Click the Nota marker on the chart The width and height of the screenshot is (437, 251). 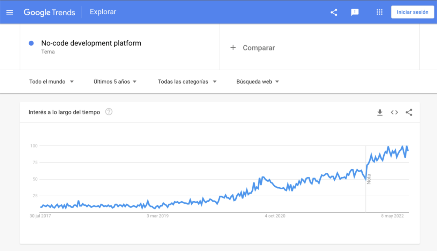[x=369, y=179]
